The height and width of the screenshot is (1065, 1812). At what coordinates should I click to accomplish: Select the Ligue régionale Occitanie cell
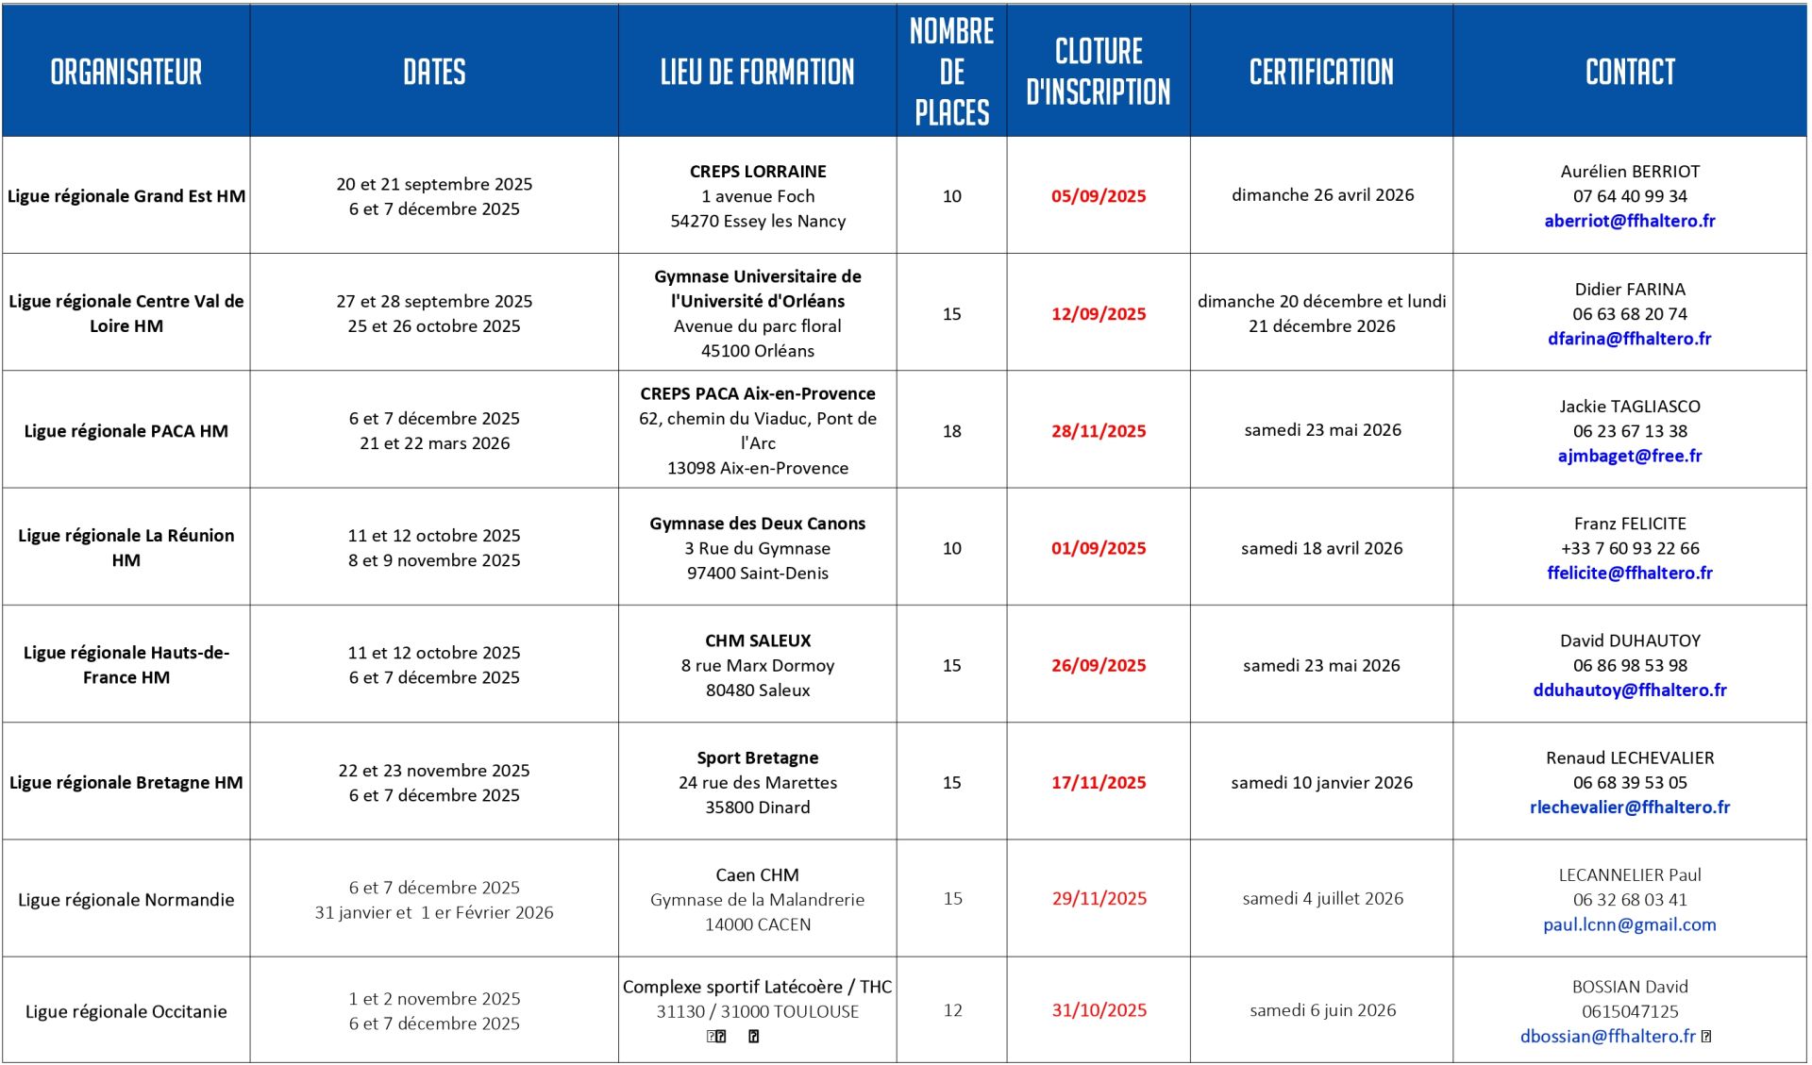[x=126, y=1011]
